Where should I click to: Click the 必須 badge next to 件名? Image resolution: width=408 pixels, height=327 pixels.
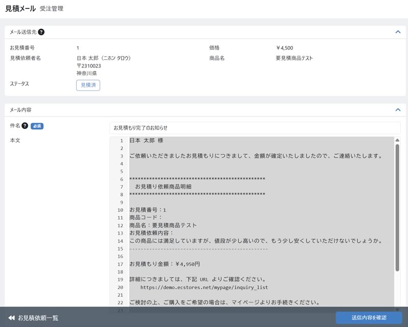click(x=37, y=126)
